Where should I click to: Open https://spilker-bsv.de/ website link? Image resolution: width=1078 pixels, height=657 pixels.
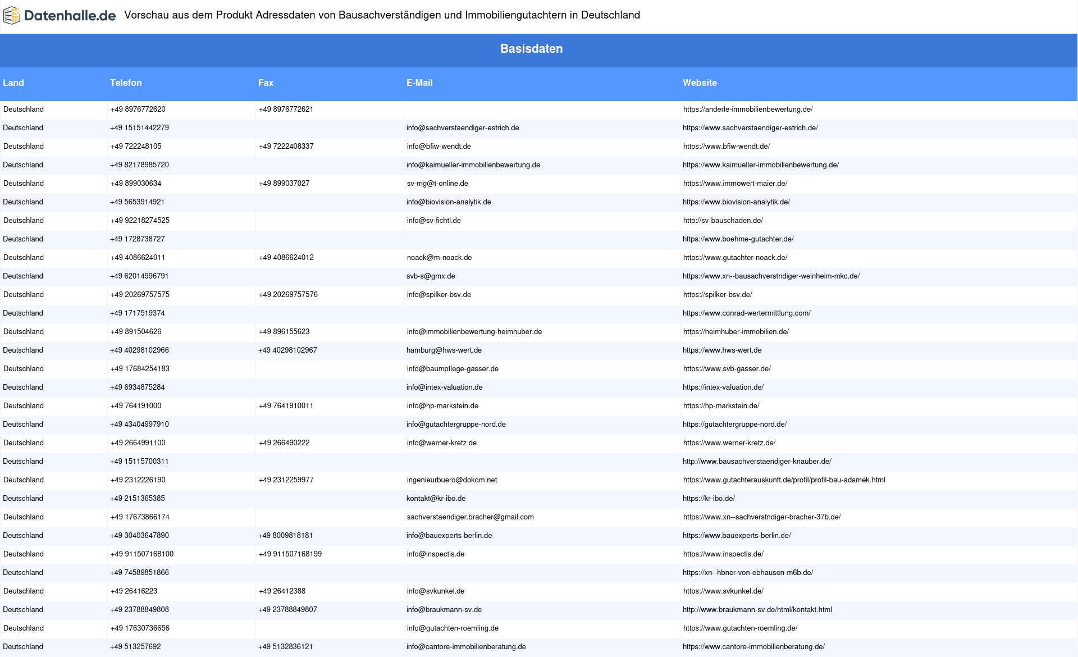(718, 295)
